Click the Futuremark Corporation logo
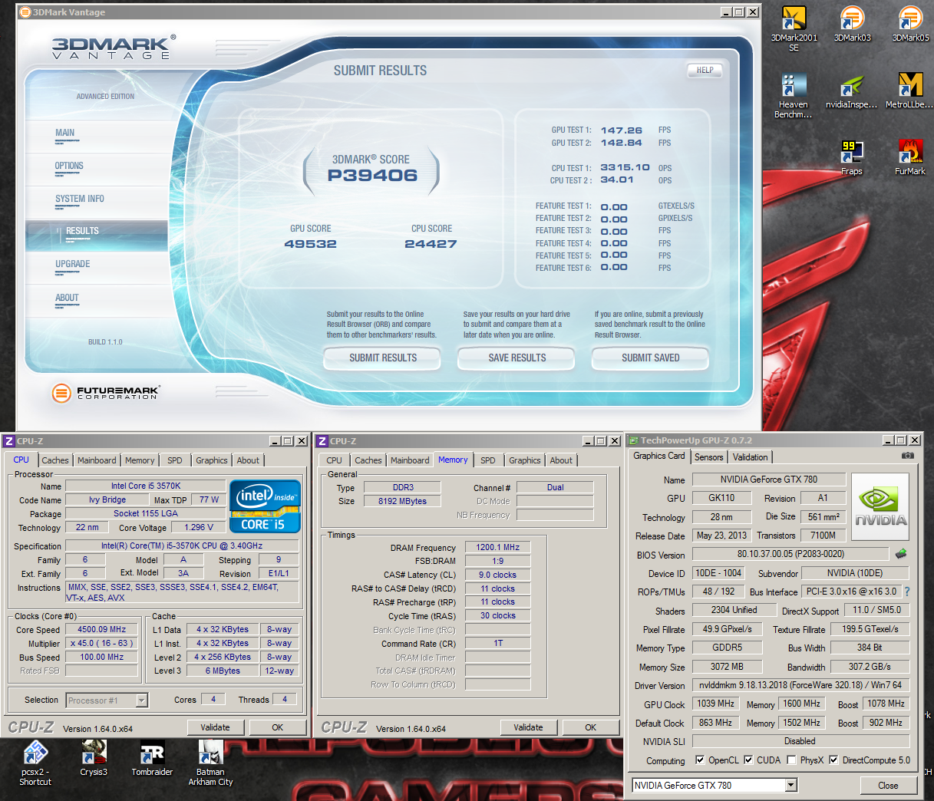The height and width of the screenshot is (801, 934). 105,393
